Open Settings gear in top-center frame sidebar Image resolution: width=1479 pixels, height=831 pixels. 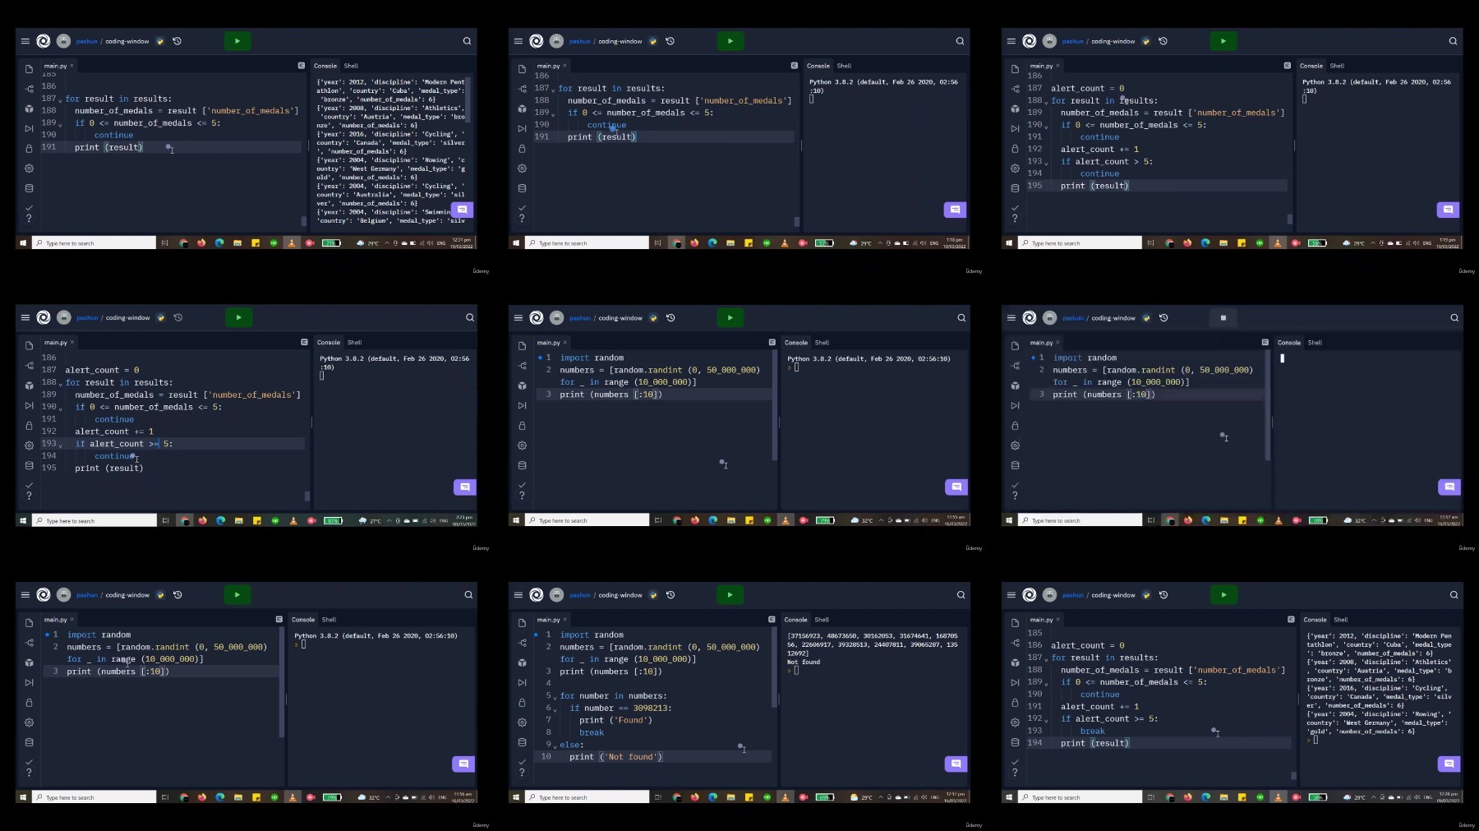tap(522, 168)
